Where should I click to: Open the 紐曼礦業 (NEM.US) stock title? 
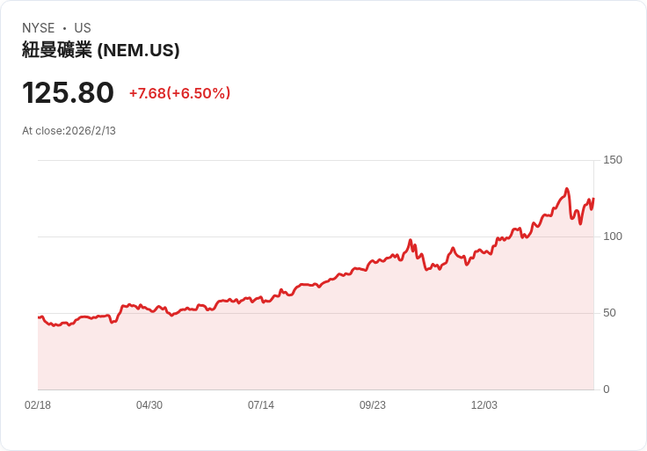pyautogui.click(x=101, y=50)
